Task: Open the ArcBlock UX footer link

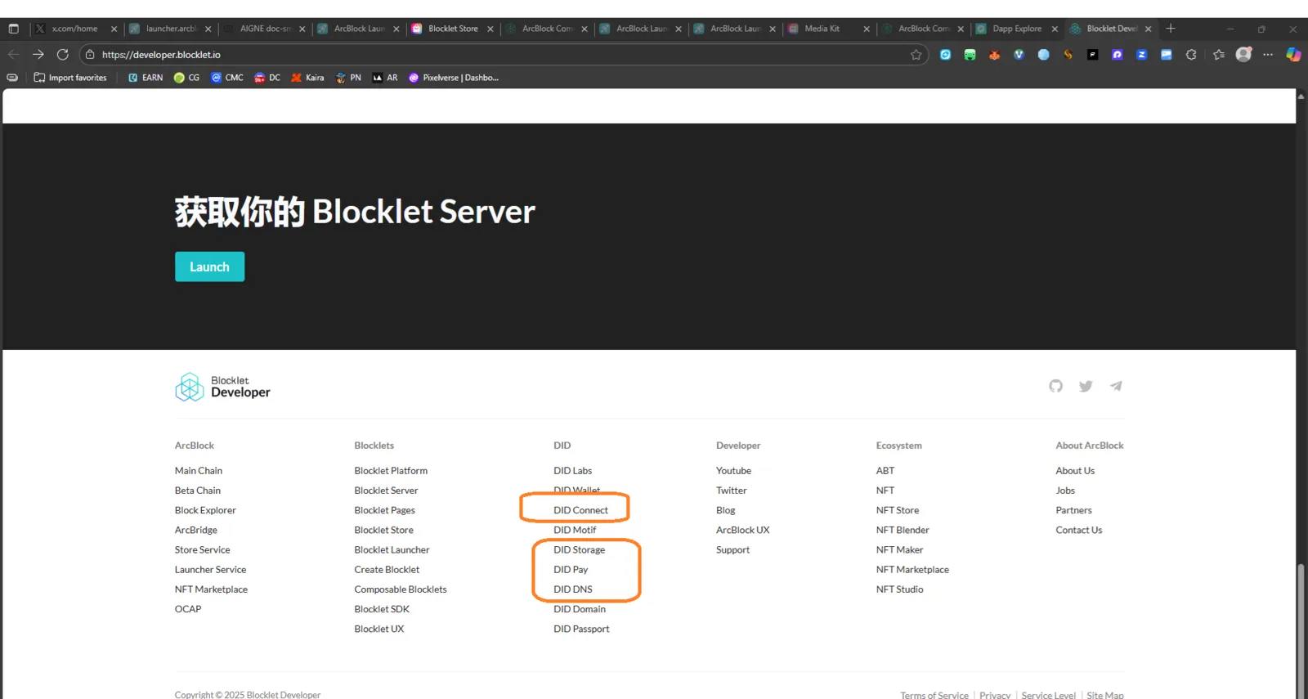Action: click(x=743, y=530)
